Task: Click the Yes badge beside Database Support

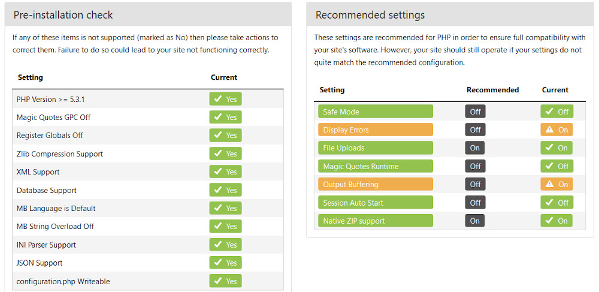Action: point(225,190)
